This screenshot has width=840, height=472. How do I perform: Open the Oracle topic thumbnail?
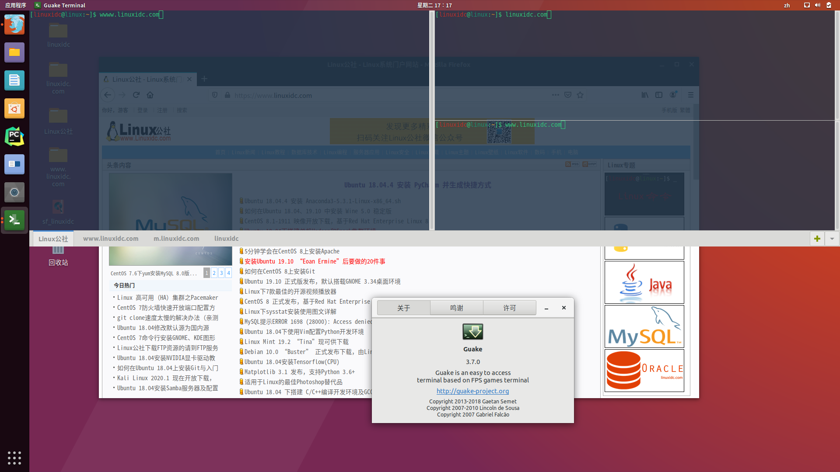(x=644, y=371)
